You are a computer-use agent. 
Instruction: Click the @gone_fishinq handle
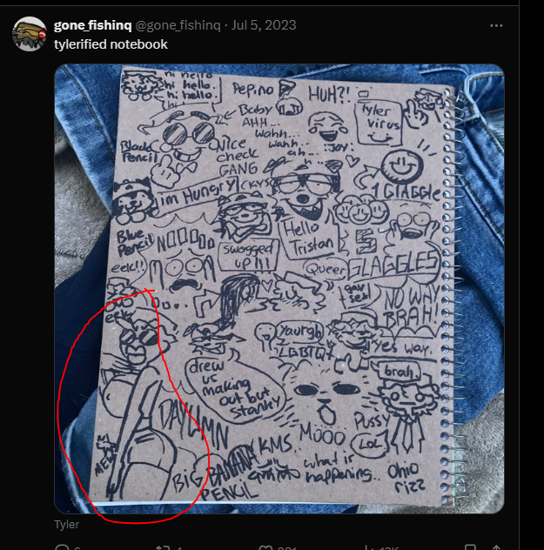pyautogui.click(x=178, y=25)
